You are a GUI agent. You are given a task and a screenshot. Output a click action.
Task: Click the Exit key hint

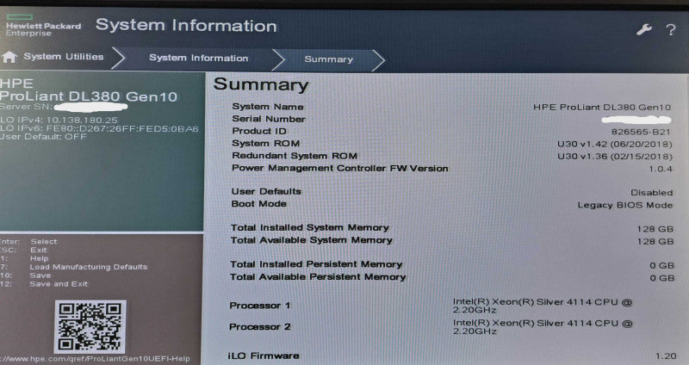coord(39,250)
